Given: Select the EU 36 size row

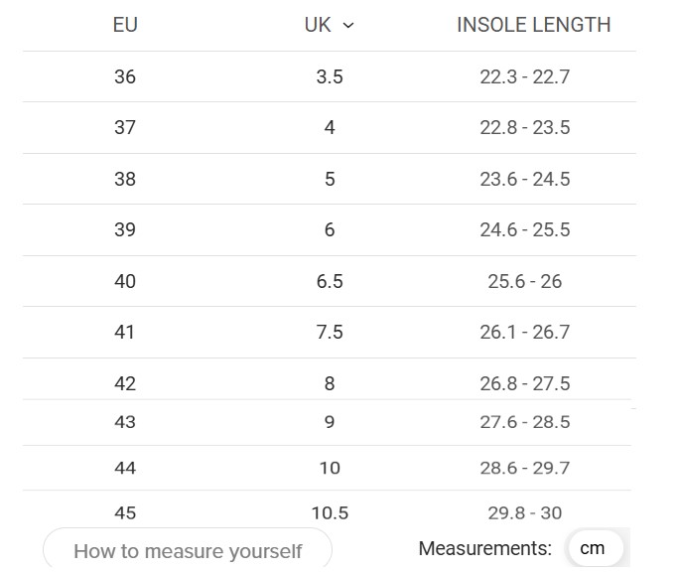Looking at the screenshot, I should [330, 77].
